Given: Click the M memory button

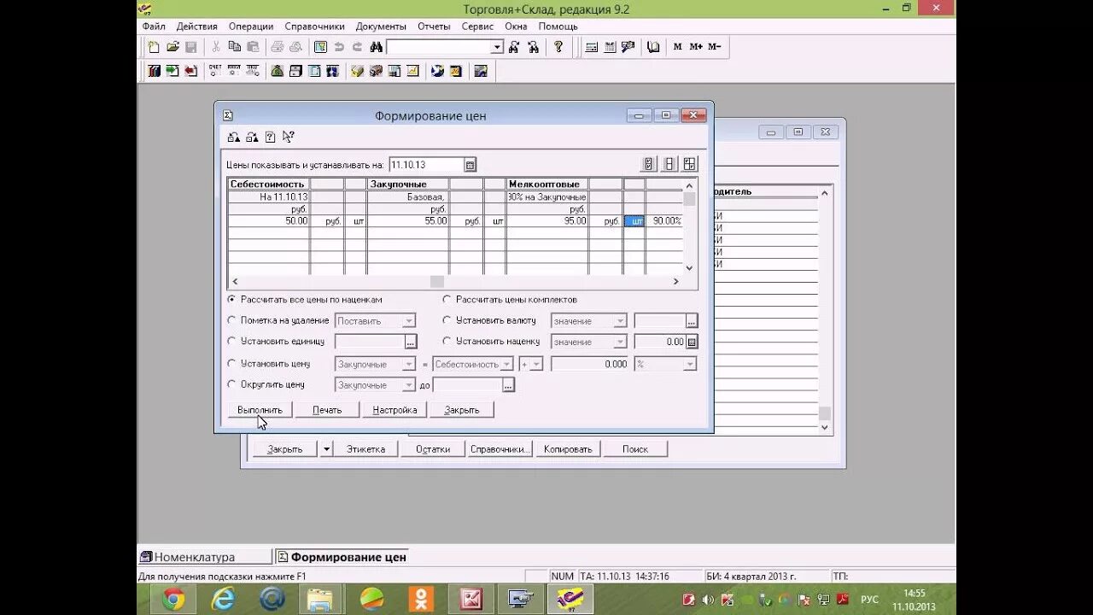Looking at the screenshot, I should (x=677, y=47).
